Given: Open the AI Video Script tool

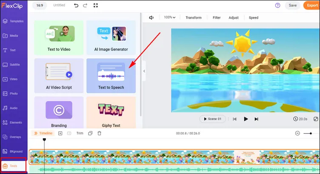Looking at the screenshot, I should click(x=59, y=76).
